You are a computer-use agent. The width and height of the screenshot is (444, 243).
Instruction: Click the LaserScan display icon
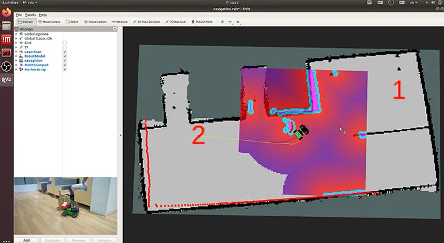21,52
